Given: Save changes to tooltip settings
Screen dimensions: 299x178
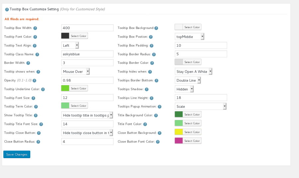Looking at the screenshot, I should coord(17,154).
